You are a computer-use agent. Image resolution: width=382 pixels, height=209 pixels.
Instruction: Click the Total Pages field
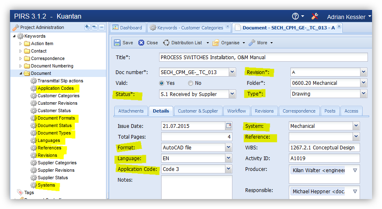click(197, 137)
